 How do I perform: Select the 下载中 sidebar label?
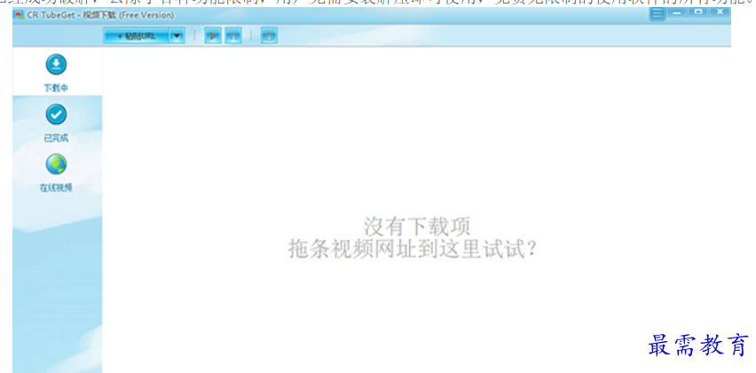click(56, 89)
